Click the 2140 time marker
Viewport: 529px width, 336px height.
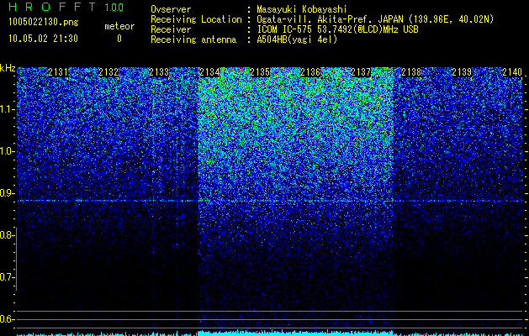[512, 72]
